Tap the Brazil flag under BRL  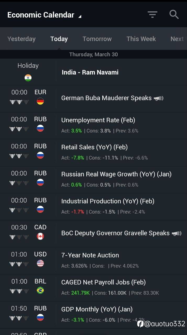(x=40, y=290)
